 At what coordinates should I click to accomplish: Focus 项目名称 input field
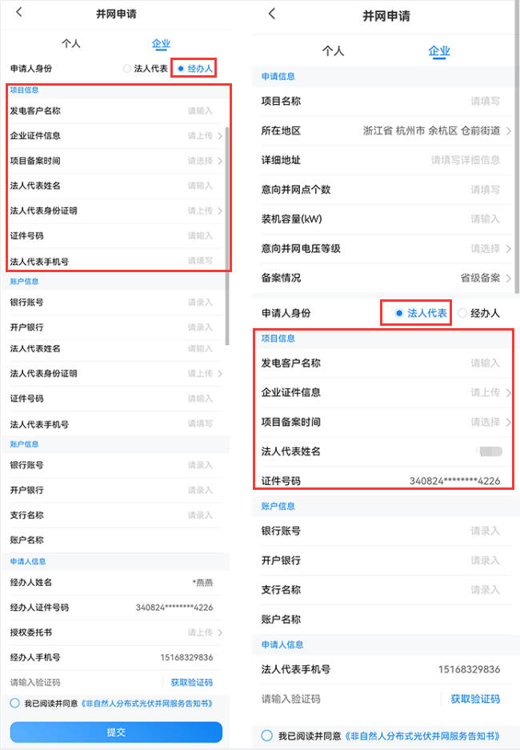click(x=386, y=102)
